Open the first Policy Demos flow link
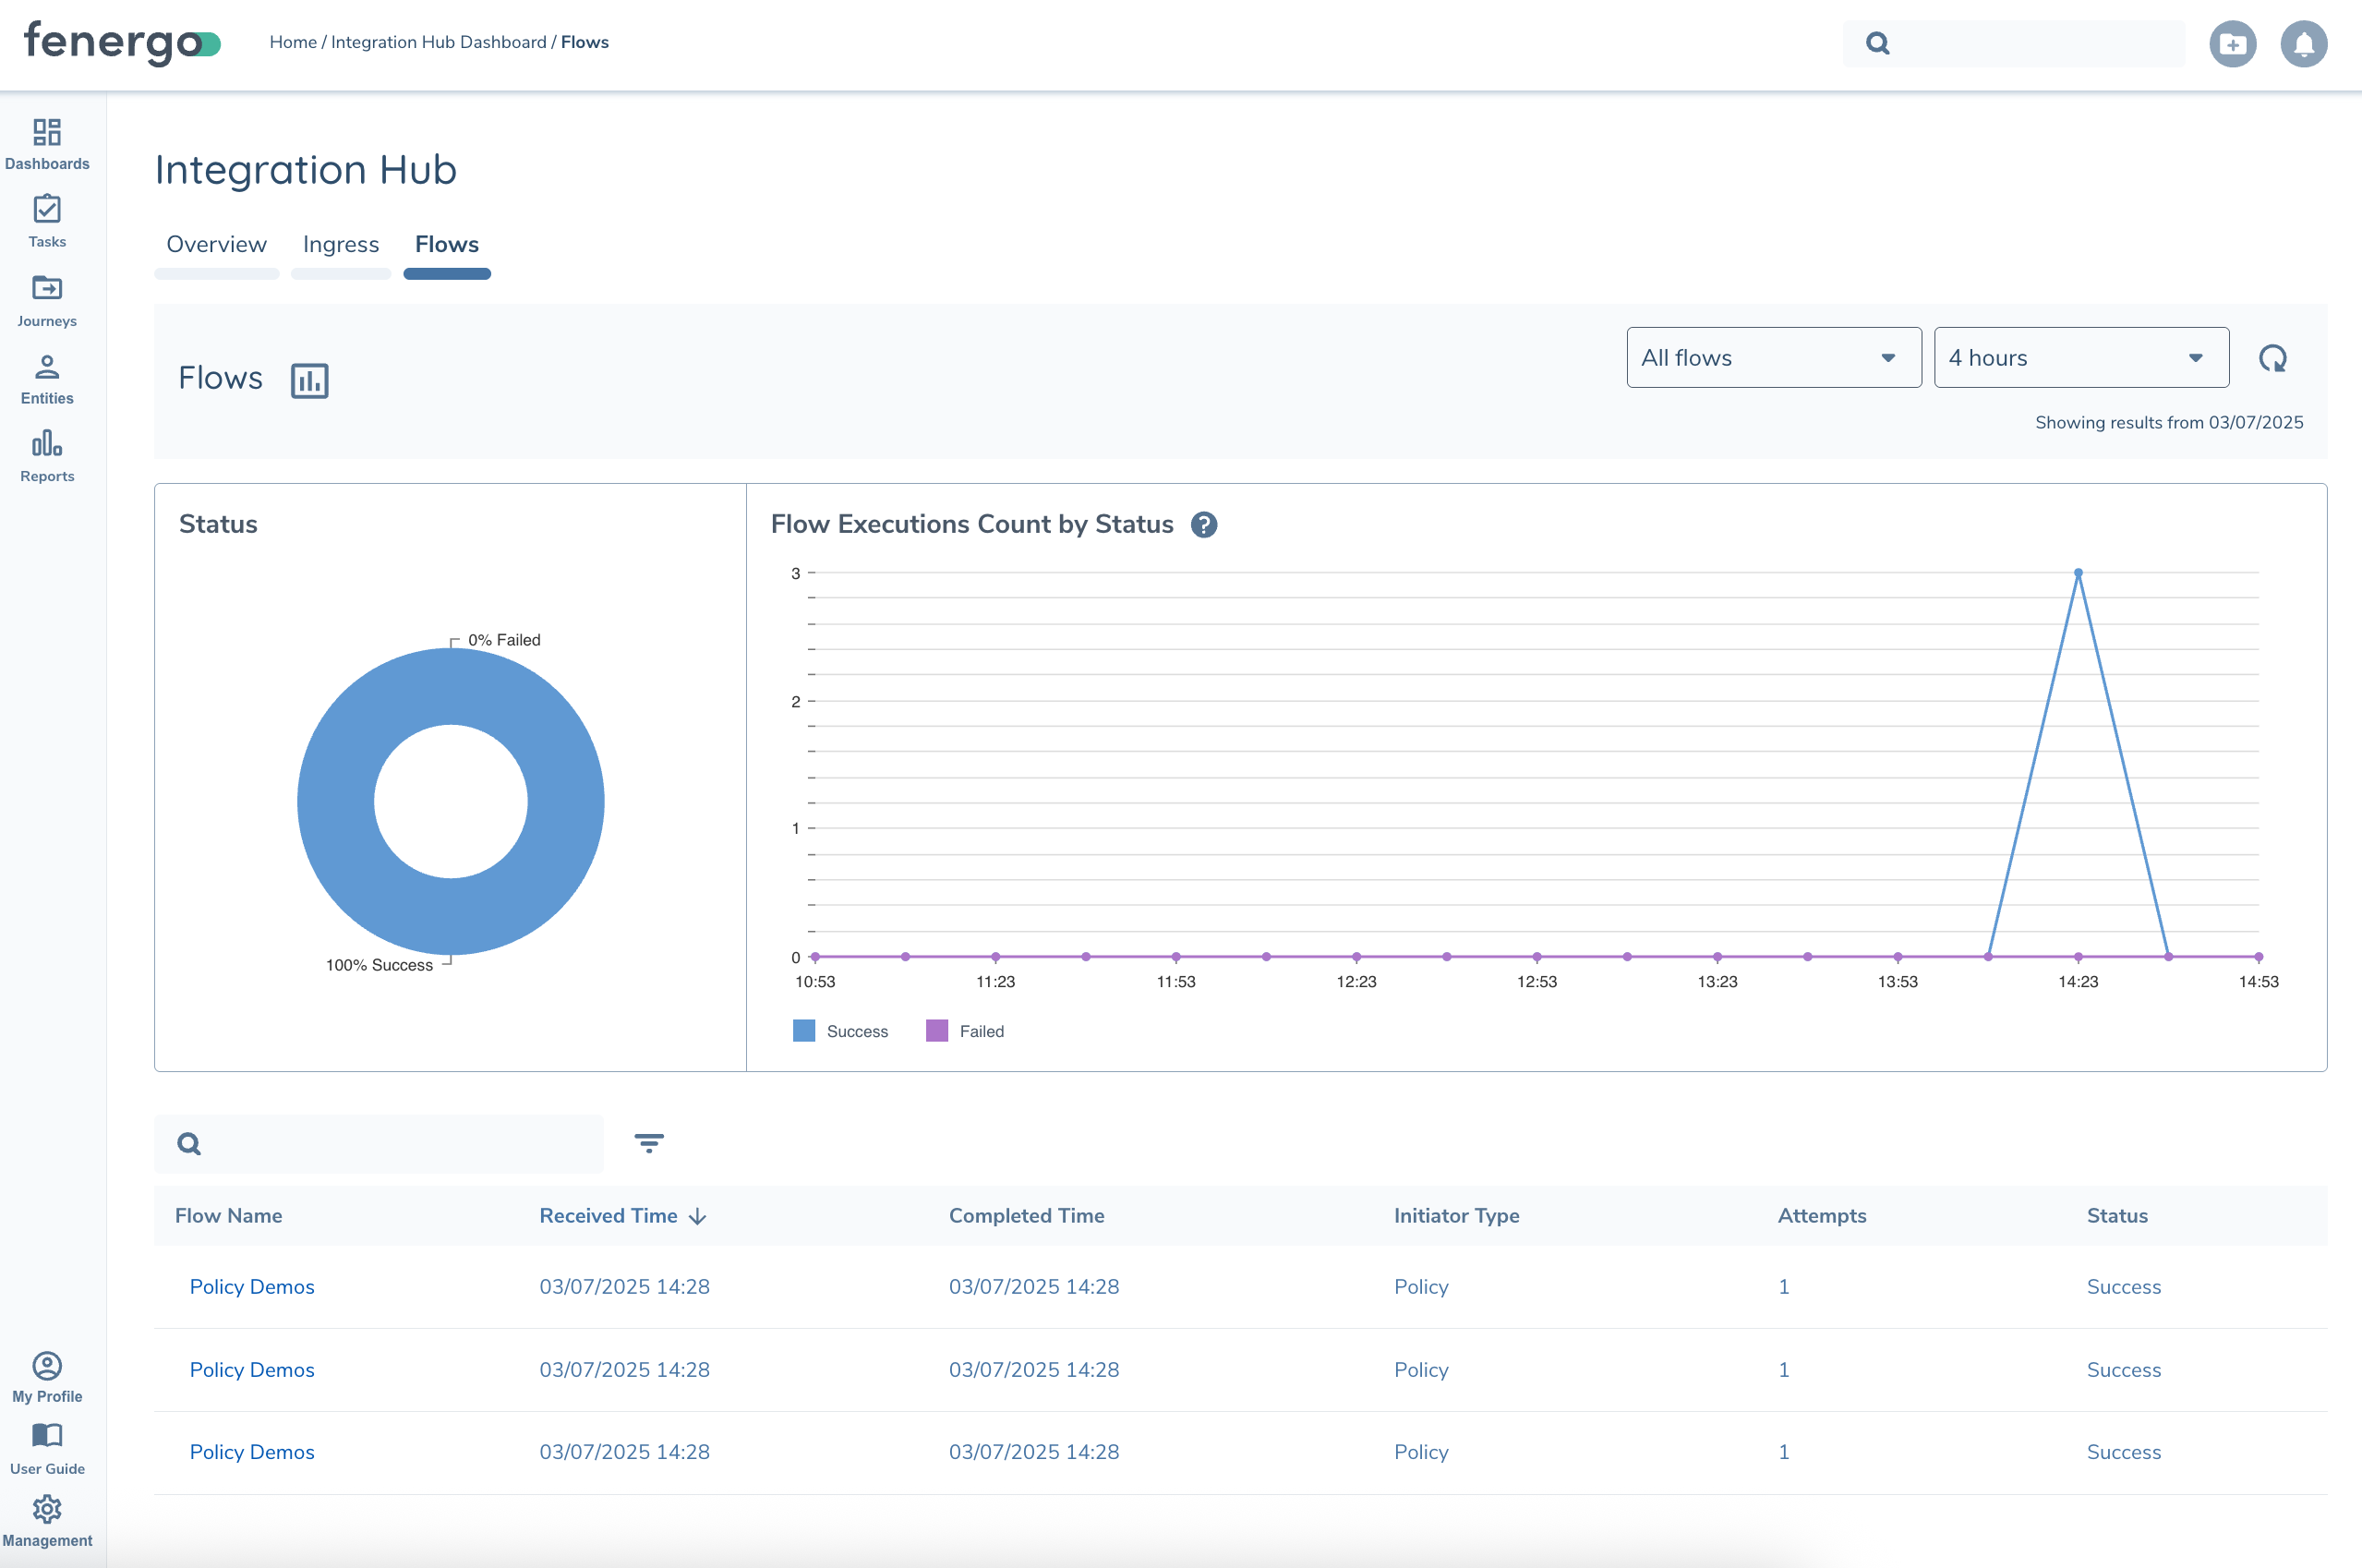The height and width of the screenshot is (1568, 2362). pyautogui.click(x=252, y=1287)
